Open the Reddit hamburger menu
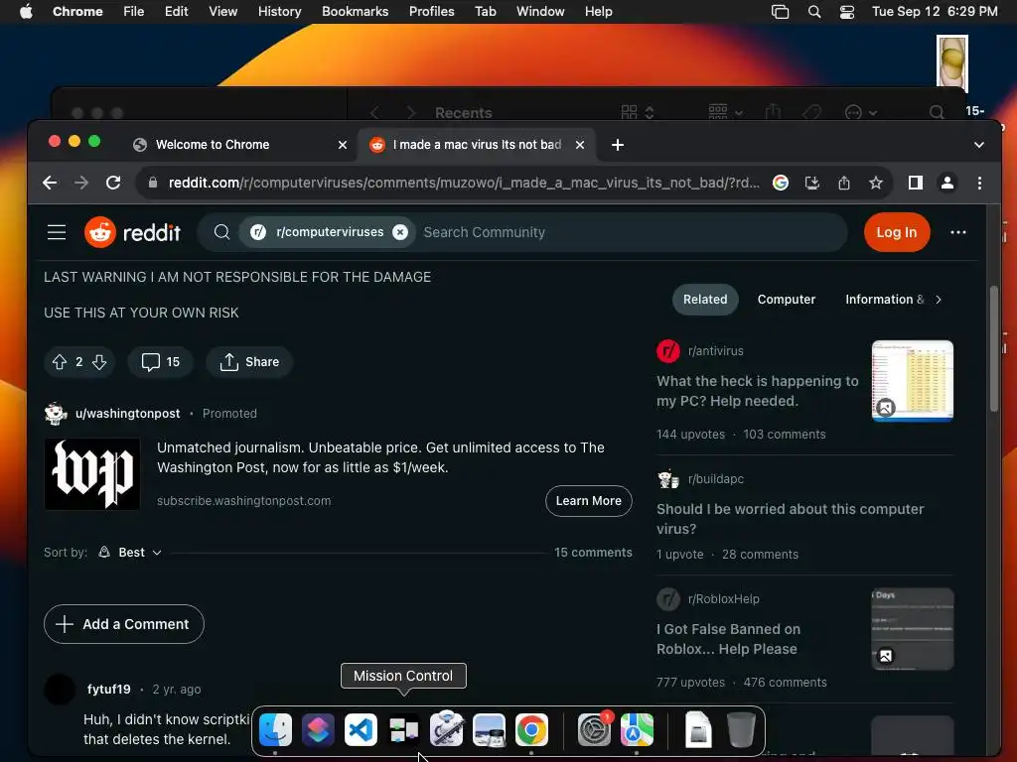The image size is (1017, 762). point(57,232)
